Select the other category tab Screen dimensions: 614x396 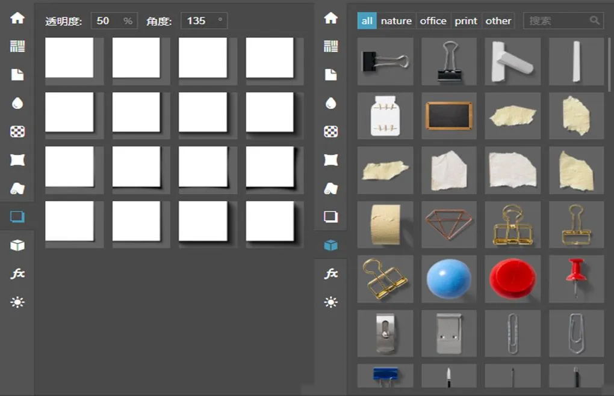click(x=498, y=20)
